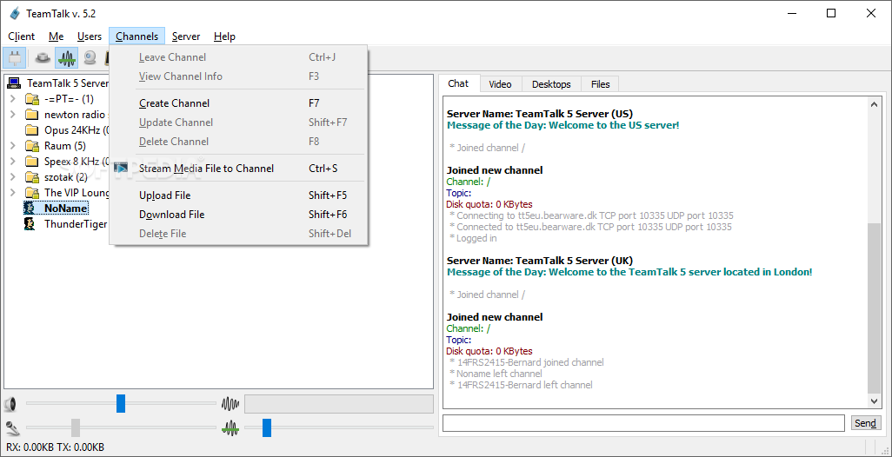The height and width of the screenshot is (457, 892).
Task: Select the TeamTalk 5 Server root node
Action: (x=68, y=83)
